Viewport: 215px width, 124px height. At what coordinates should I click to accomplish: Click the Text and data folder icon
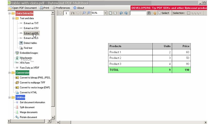[x=17, y=18]
